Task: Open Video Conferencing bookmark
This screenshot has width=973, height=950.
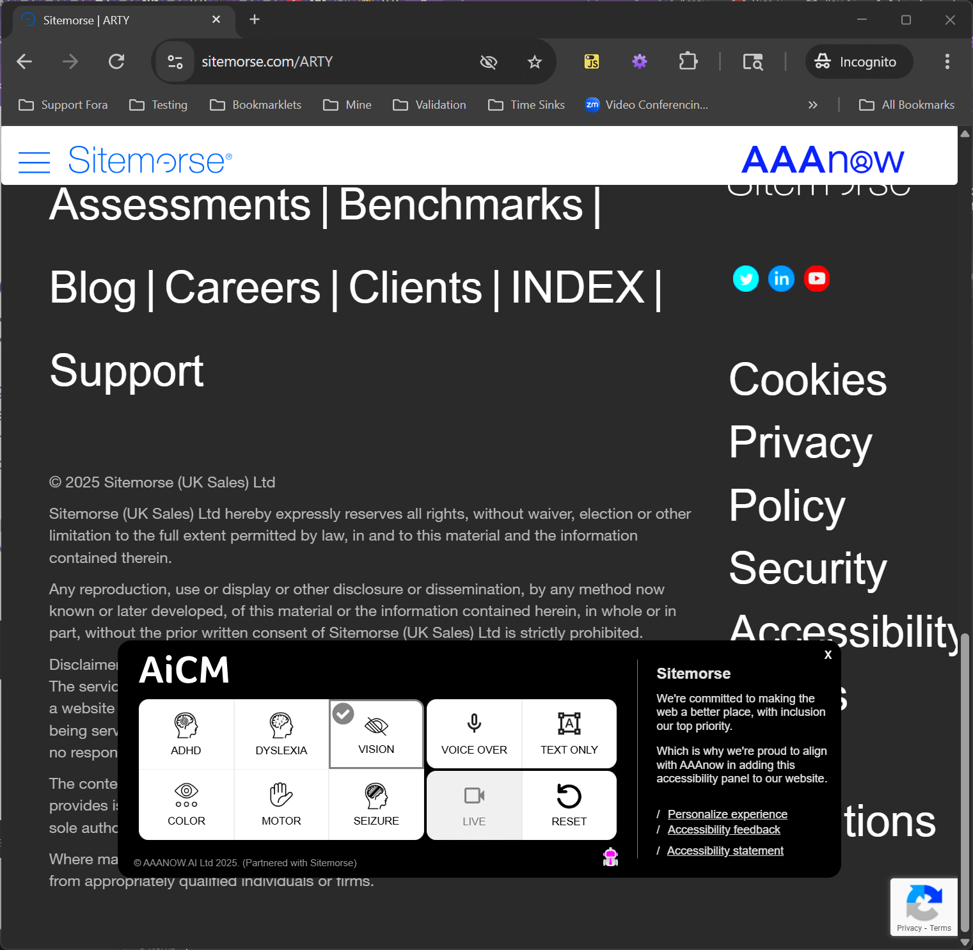Action: click(x=647, y=105)
